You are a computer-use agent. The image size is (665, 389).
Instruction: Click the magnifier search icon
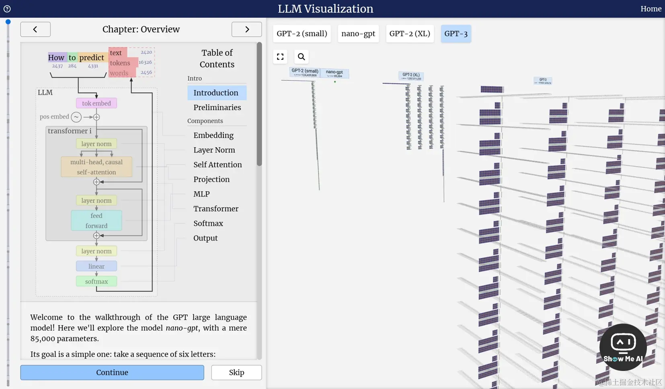(301, 57)
